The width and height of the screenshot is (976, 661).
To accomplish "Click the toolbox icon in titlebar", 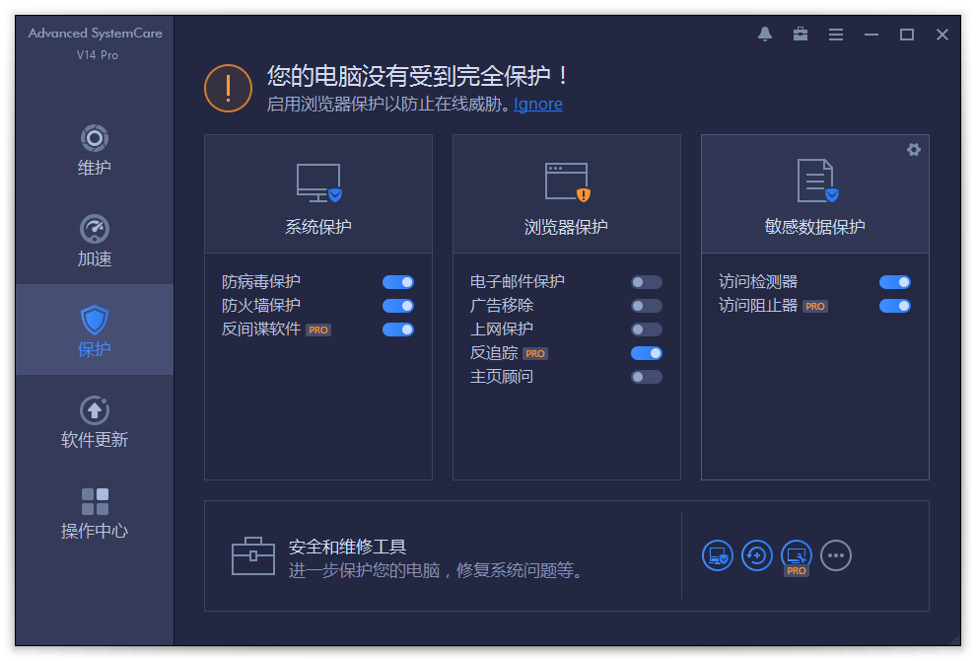I will click(x=800, y=34).
